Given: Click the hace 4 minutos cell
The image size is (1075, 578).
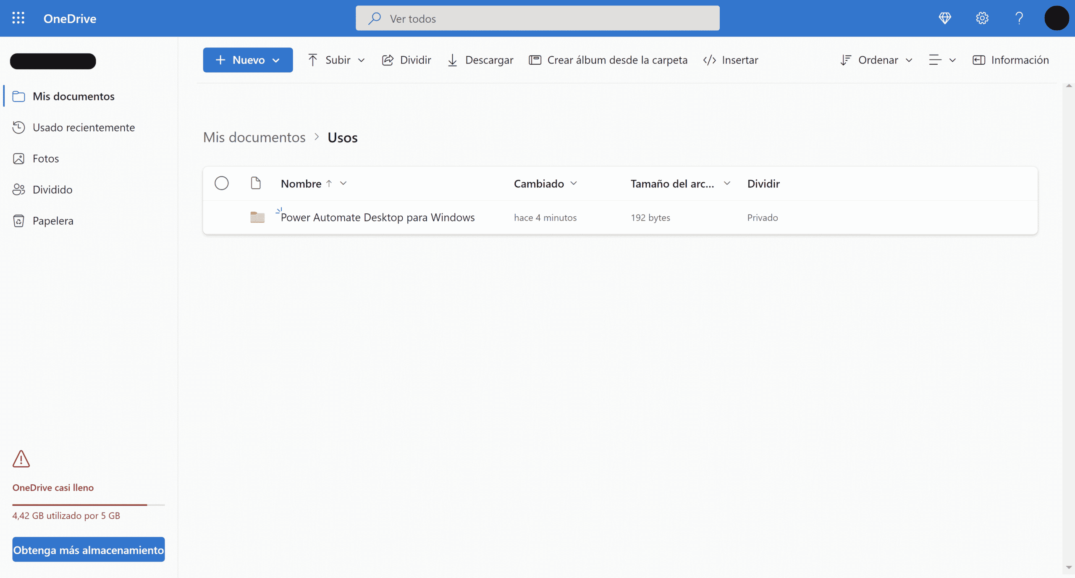Looking at the screenshot, I should pyautogui.click(x=545, y=218).
